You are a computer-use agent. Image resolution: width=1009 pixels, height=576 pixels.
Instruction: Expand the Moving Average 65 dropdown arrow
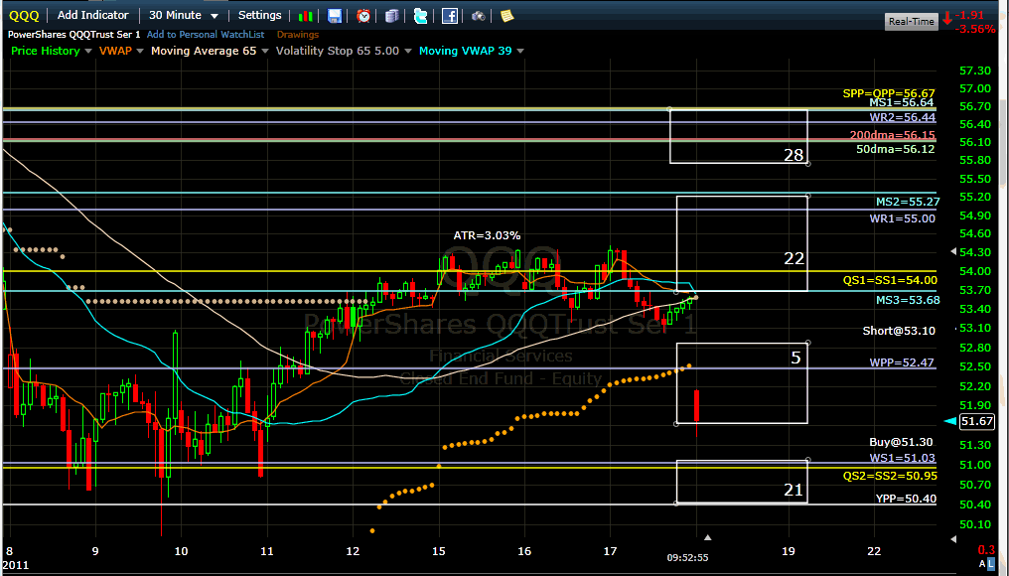point(264,51)
